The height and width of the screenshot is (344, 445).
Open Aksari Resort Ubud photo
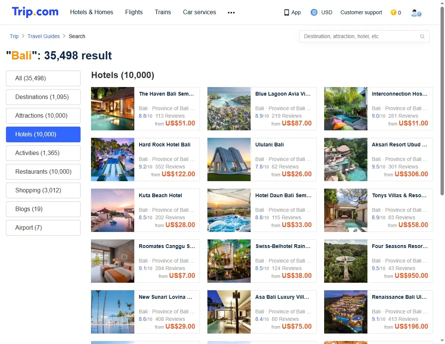[x=346, y=159]
